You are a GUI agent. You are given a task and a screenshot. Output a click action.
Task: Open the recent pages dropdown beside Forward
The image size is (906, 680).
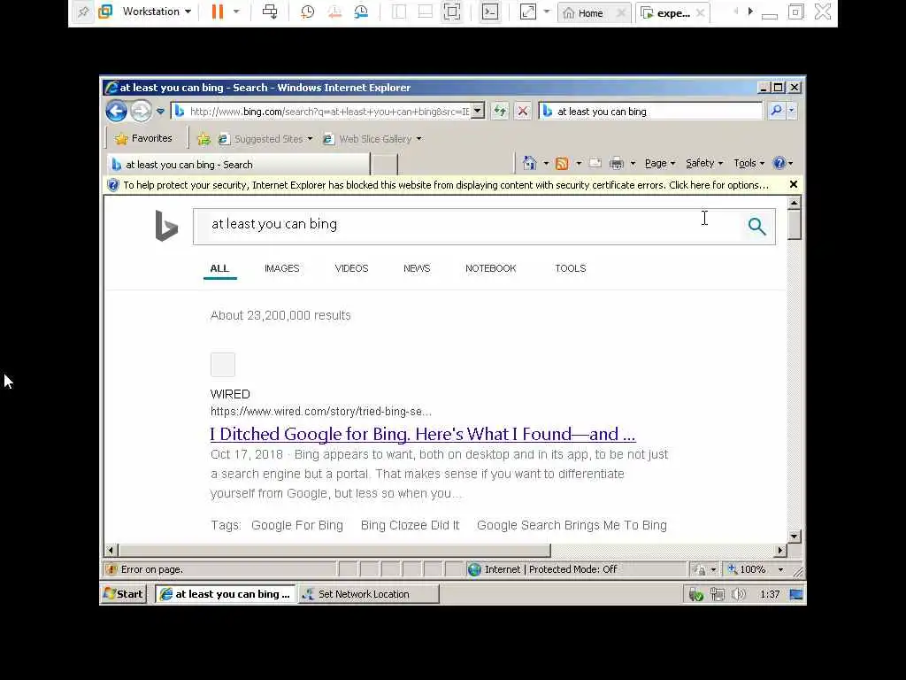[161, 111]
